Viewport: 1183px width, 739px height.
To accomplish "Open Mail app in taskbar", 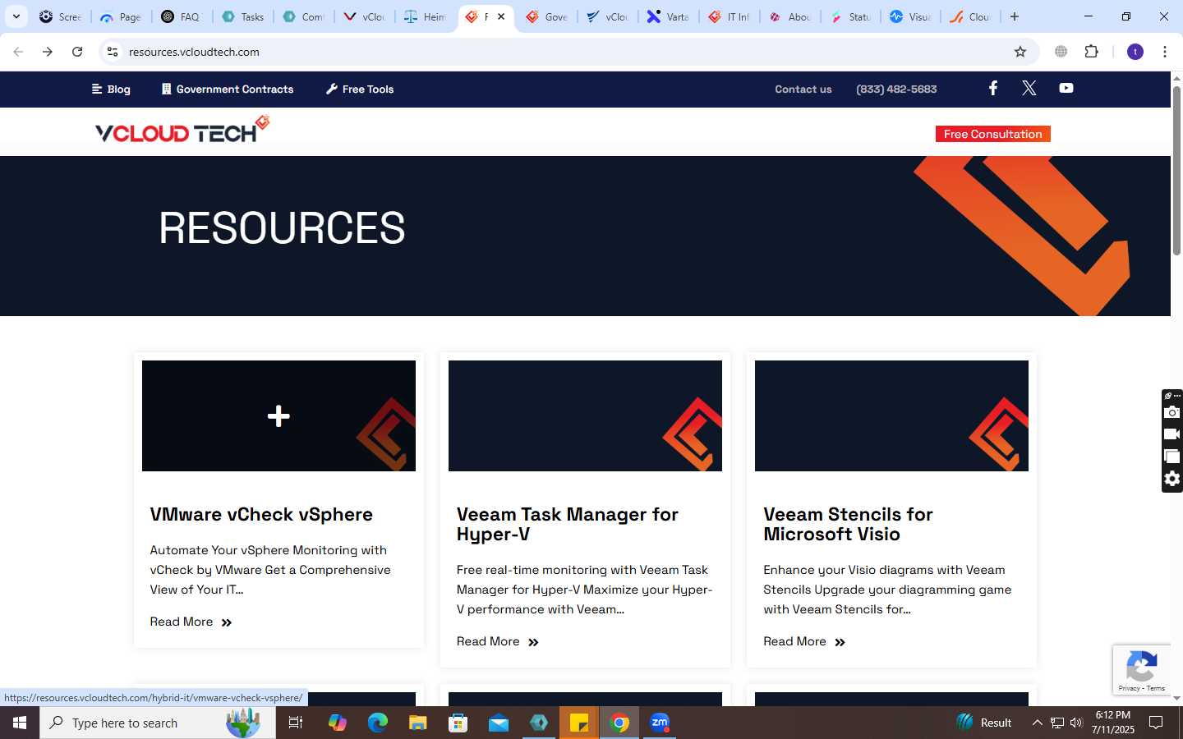I will click(499, 723).
